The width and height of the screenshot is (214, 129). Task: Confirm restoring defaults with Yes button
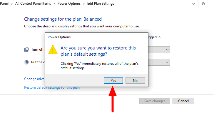pos(113,81)
